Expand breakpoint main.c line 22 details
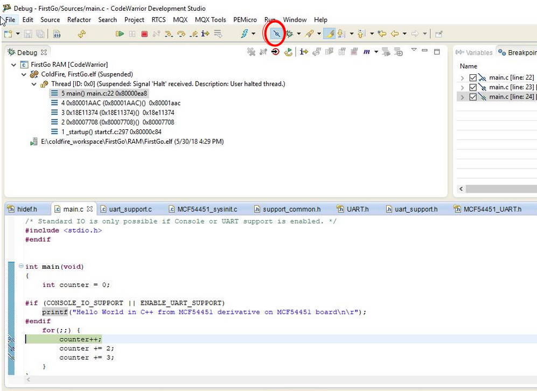The image size is (537, 391). [x=462, y=78]
